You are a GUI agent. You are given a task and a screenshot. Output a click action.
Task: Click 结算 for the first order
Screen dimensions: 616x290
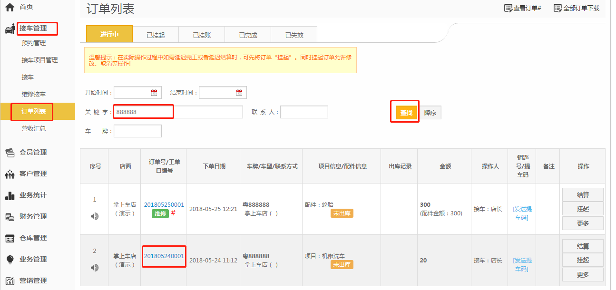[x=583, y=195]
